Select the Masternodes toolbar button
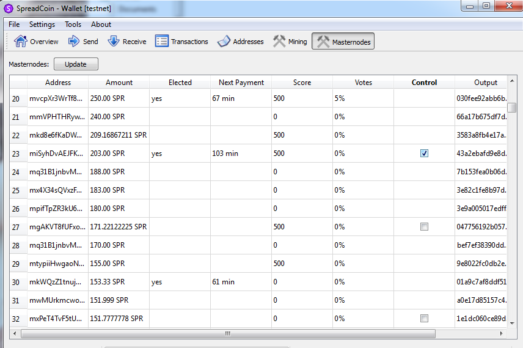The width and height of the screenshot is (523, 348). tap(343, 42)
